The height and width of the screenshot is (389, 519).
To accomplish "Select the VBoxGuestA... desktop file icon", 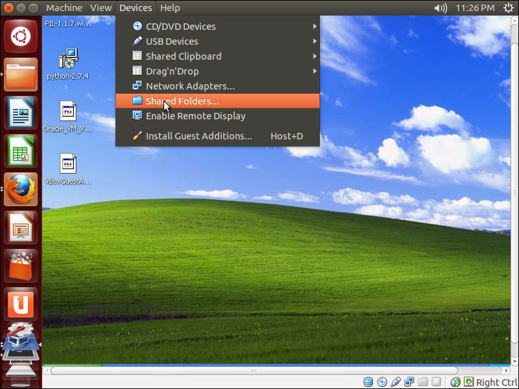I will [68, 169].
